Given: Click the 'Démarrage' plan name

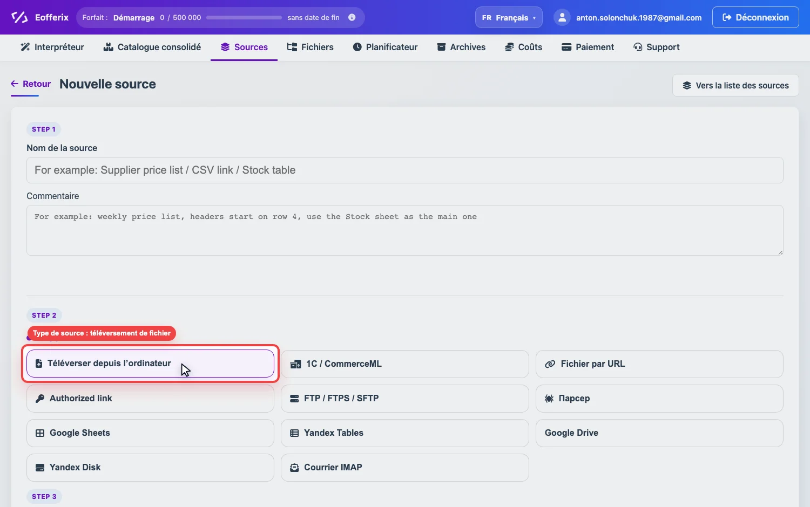Looking at the screenshot, I should pyautogui.click(x=134, y=17).
